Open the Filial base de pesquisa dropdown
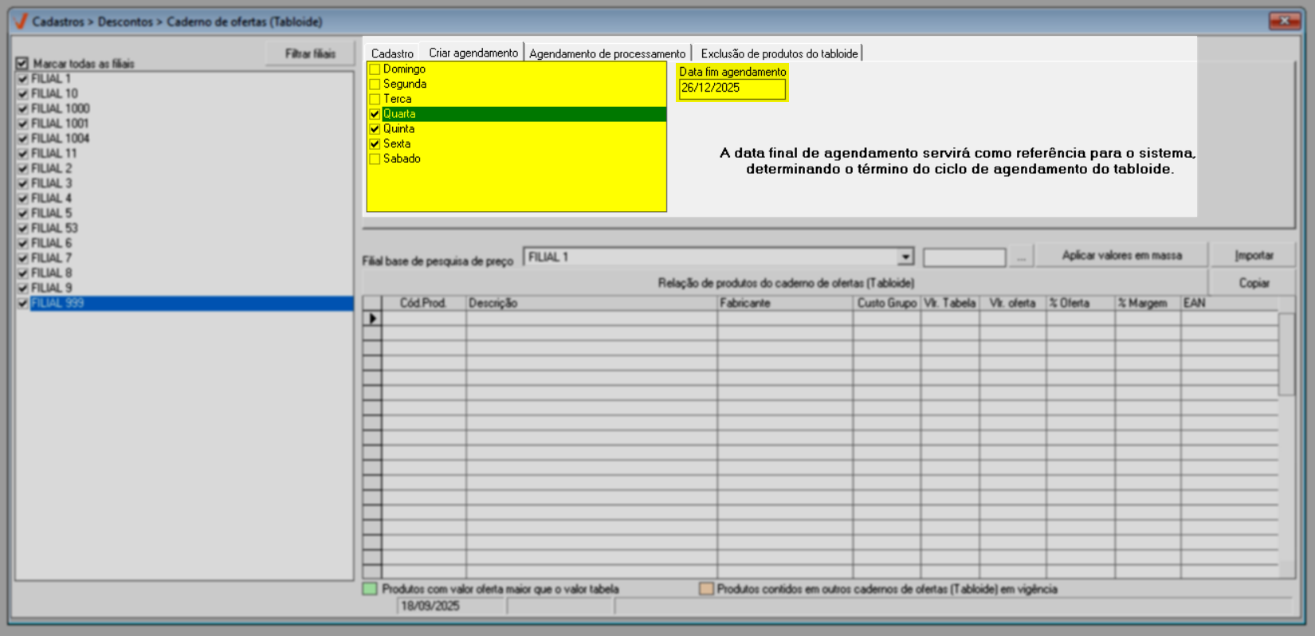Viewport: 1315px width, 636px height. pos(905,257)
